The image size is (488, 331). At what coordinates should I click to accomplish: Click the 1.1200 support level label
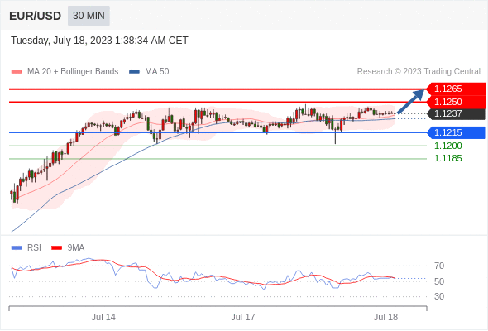tap(447, 146)
